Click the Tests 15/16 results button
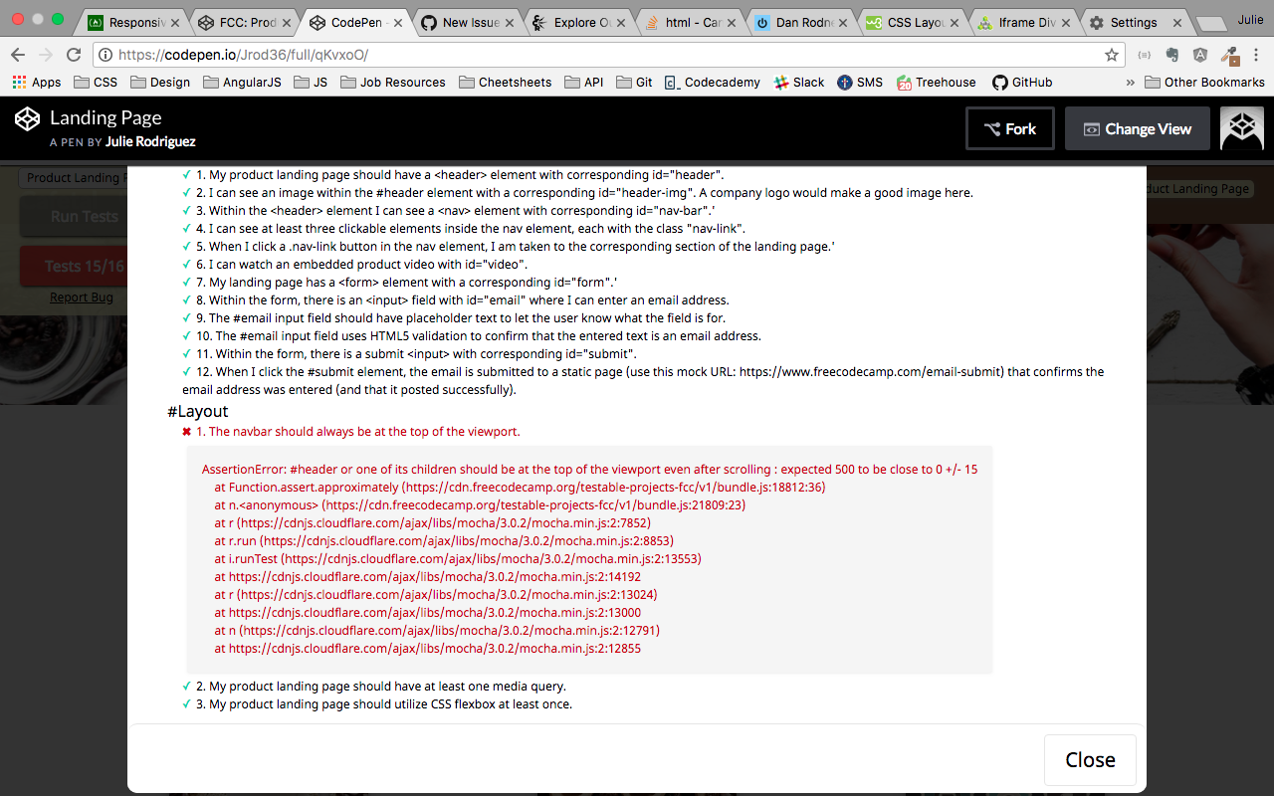1274x796 pixels. coord(74,266)
